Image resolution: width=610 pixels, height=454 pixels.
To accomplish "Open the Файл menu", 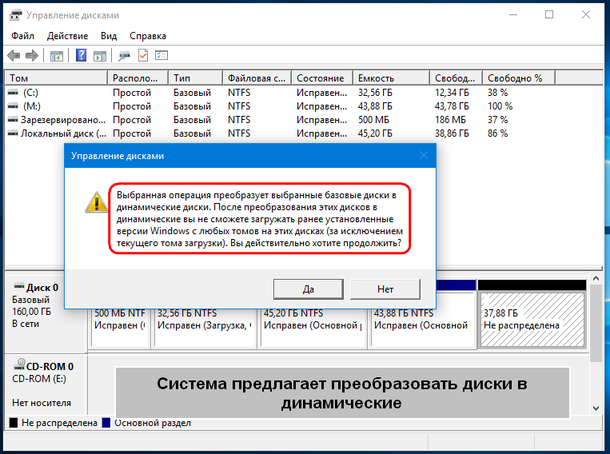I will tap(22, 36).
